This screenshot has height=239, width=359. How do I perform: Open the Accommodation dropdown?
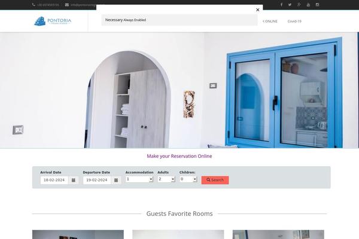tap(139, 179)
